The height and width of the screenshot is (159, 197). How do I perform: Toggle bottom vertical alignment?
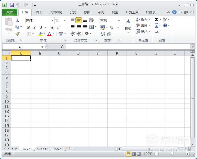(85, 21)
